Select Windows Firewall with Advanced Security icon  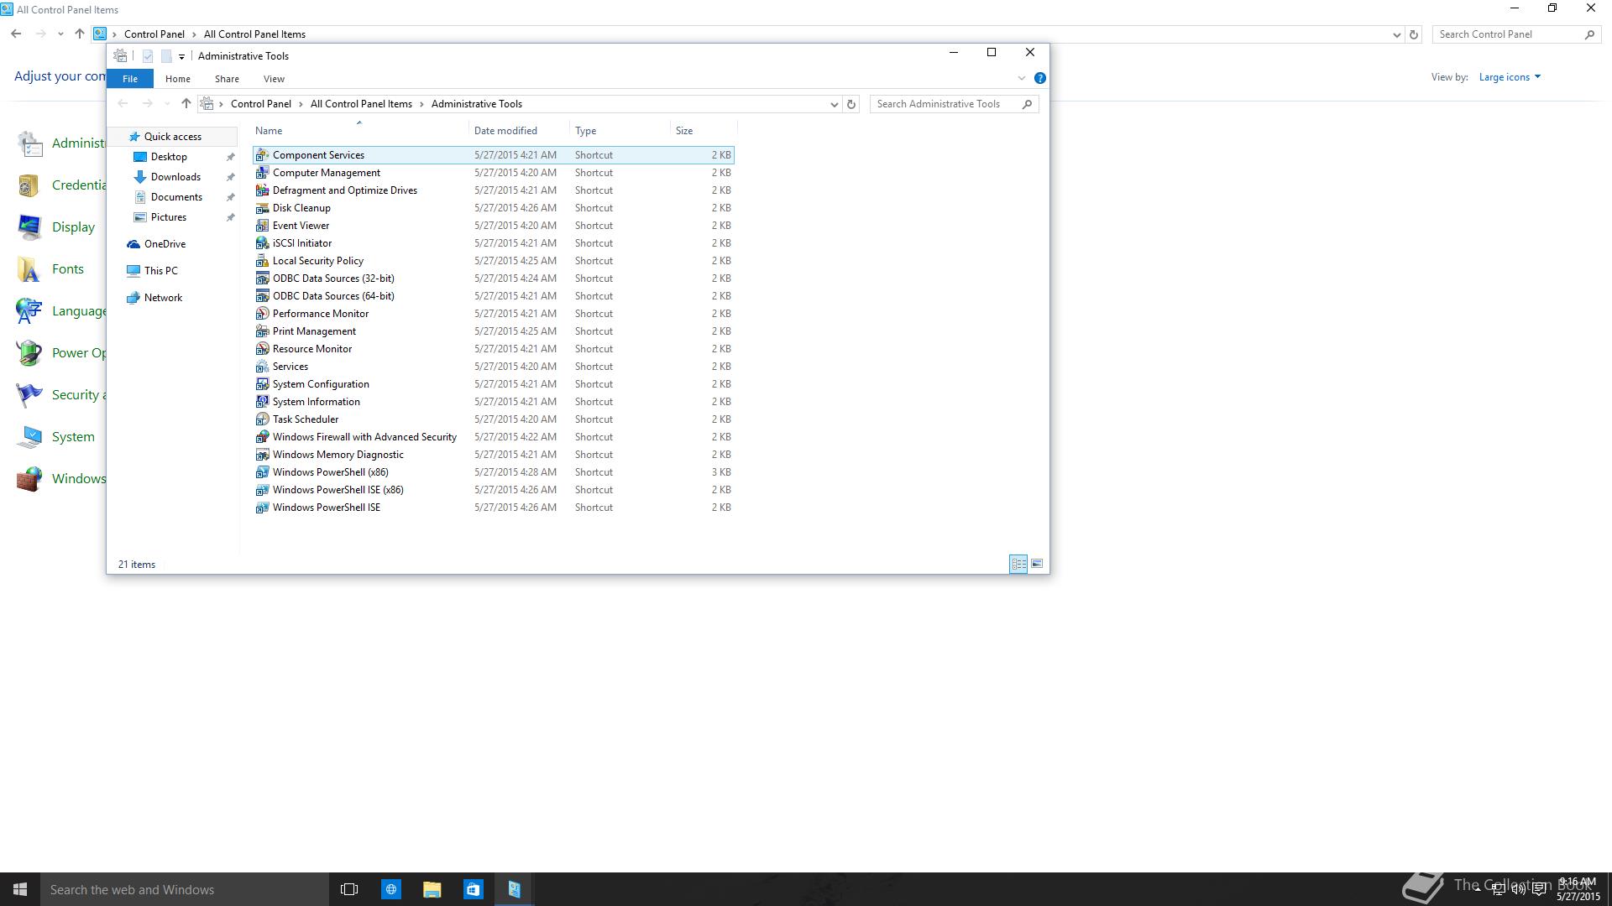(x=262, y=437)
